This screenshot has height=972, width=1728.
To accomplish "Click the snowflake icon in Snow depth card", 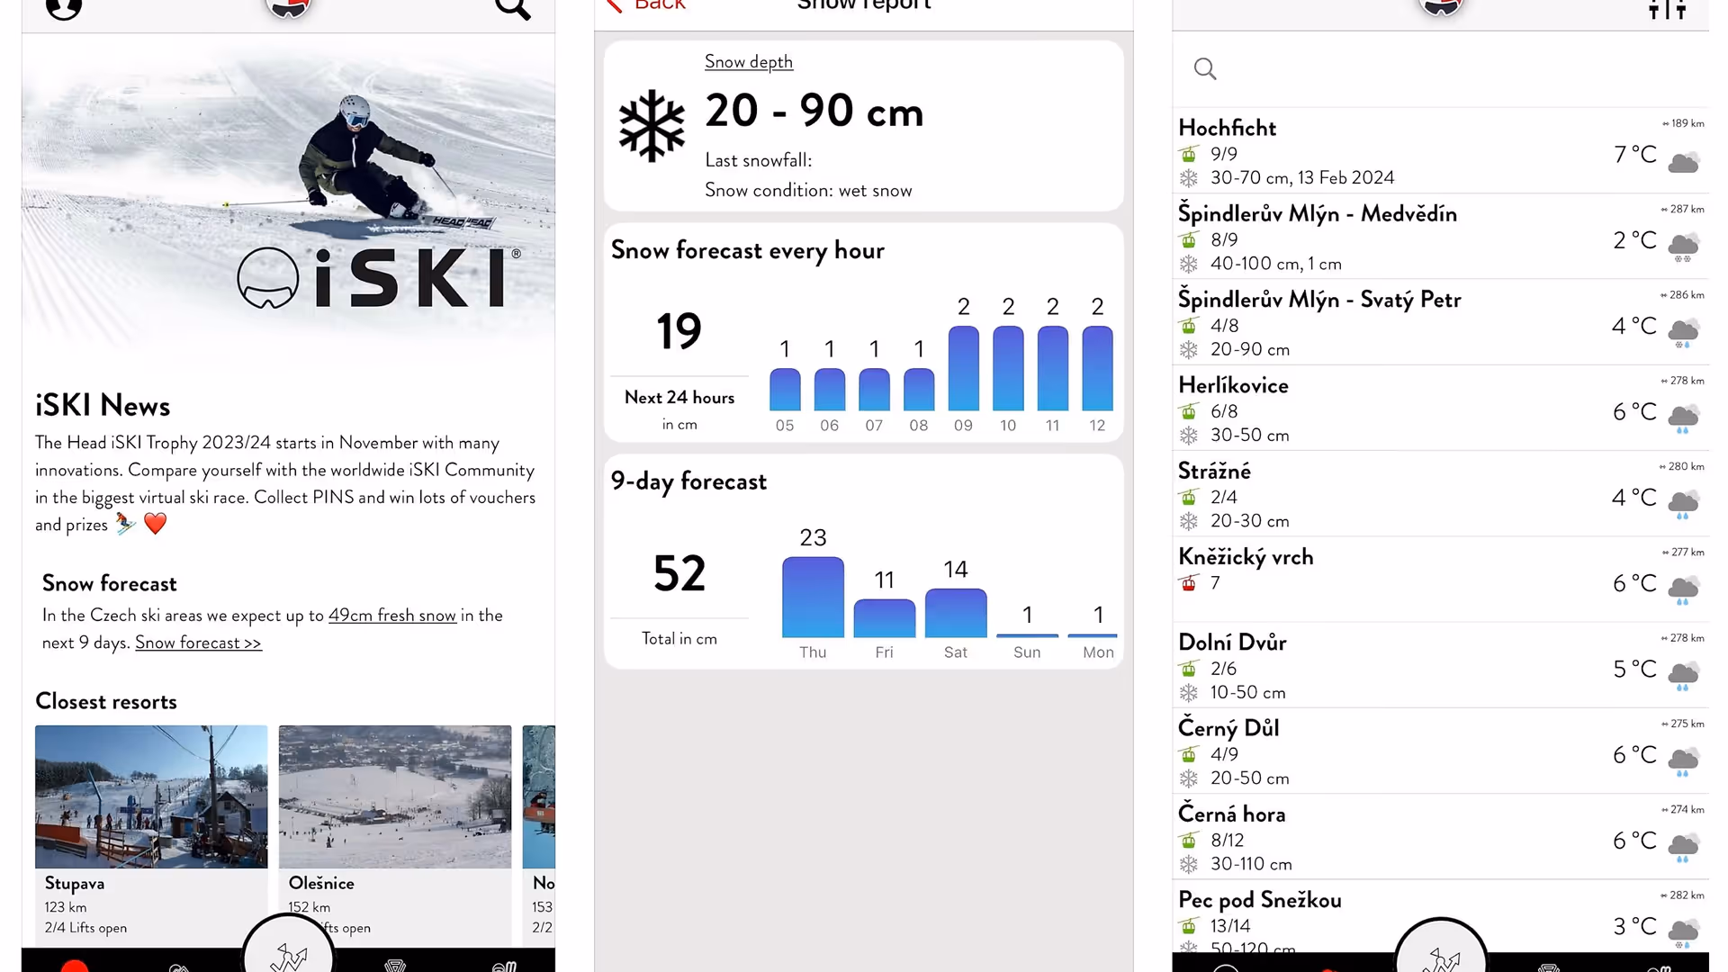I will 652,126.
